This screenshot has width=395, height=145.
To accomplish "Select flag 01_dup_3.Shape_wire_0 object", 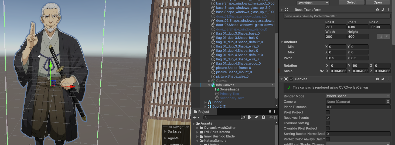I will tap(237, 46).
